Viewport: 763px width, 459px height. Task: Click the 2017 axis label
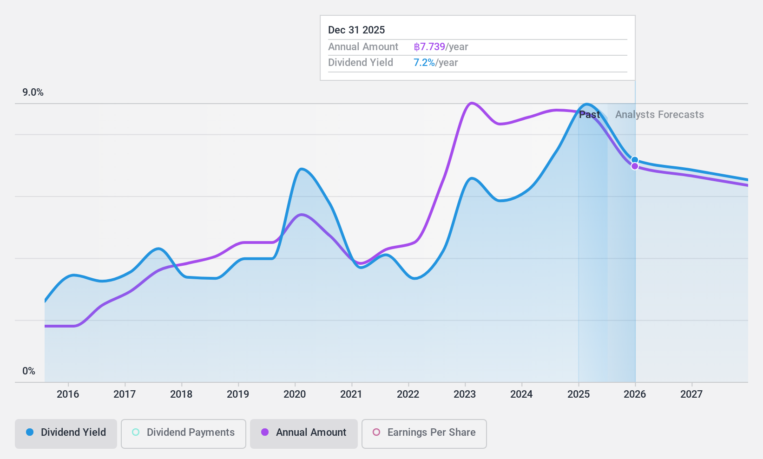click(125, 394)
